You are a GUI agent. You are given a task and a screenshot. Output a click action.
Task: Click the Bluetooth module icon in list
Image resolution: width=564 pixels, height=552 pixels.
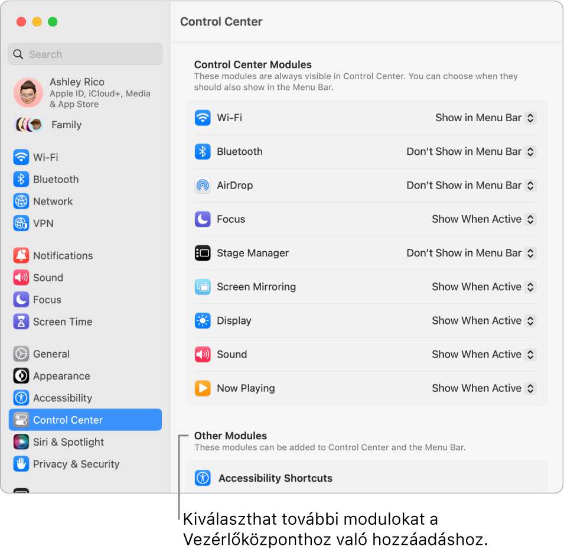point(203,151)
